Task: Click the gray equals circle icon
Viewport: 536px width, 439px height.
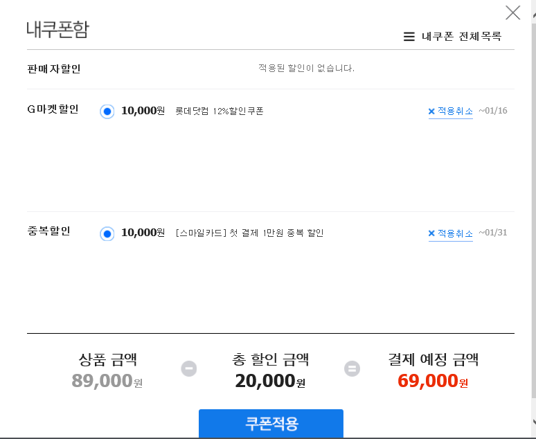Action: pos(352,368)
